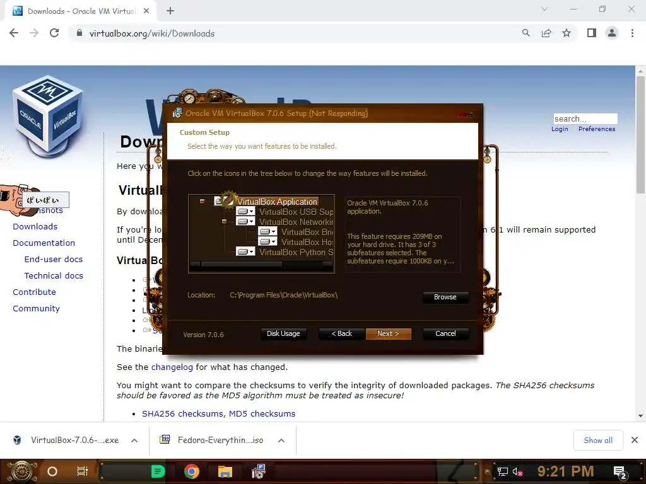Open Documentation in the site sidebar
646x484 pixels.
point(44,243)
